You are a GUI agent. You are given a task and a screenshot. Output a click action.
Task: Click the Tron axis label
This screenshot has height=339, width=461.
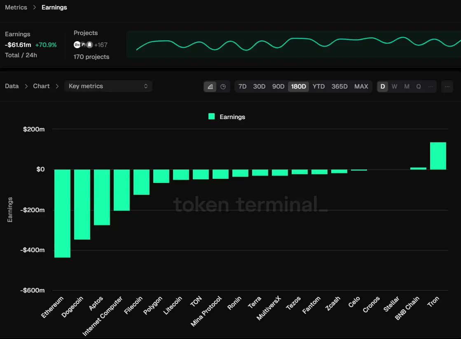click(x=433, y=302)
